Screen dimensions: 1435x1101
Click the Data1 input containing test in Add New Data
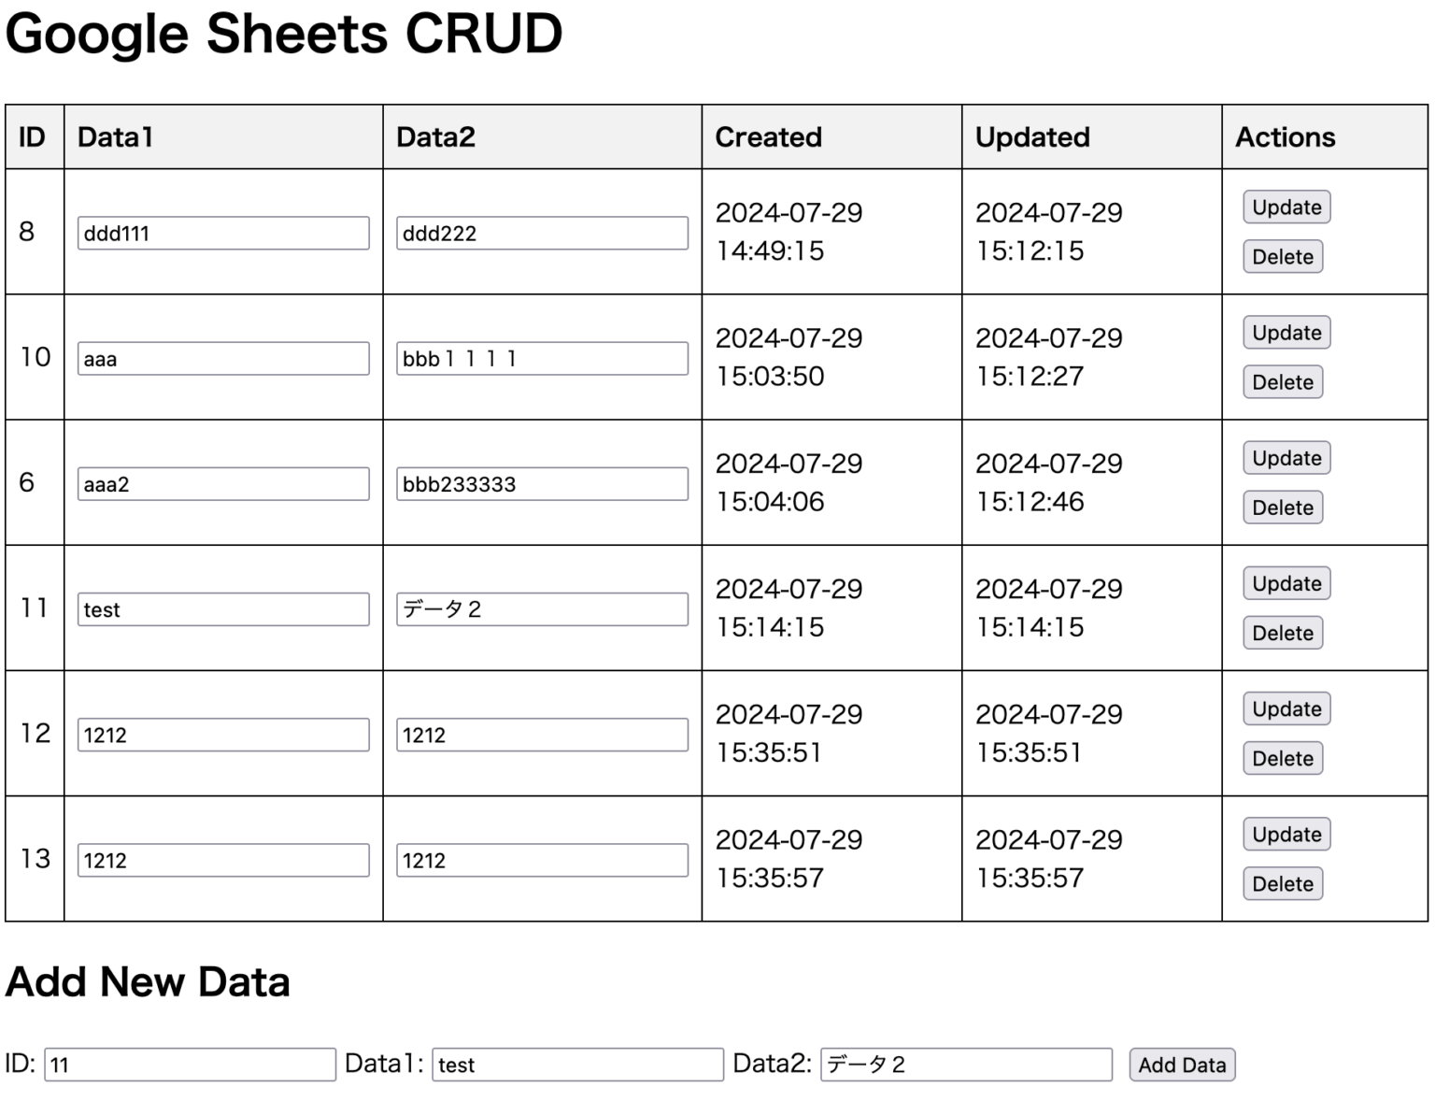[575, 1064]
